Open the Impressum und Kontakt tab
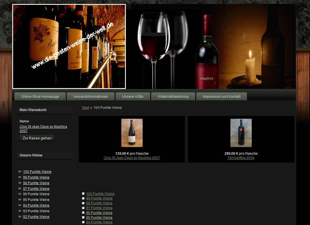The image size is (310, 225). [221, 96]
